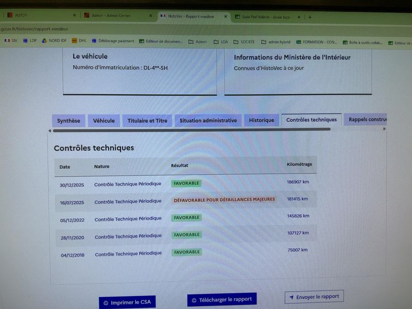Screen dimensions: 412x309
Task: Open the SOCIETE bookmarks folder
Action: [244, 42]
